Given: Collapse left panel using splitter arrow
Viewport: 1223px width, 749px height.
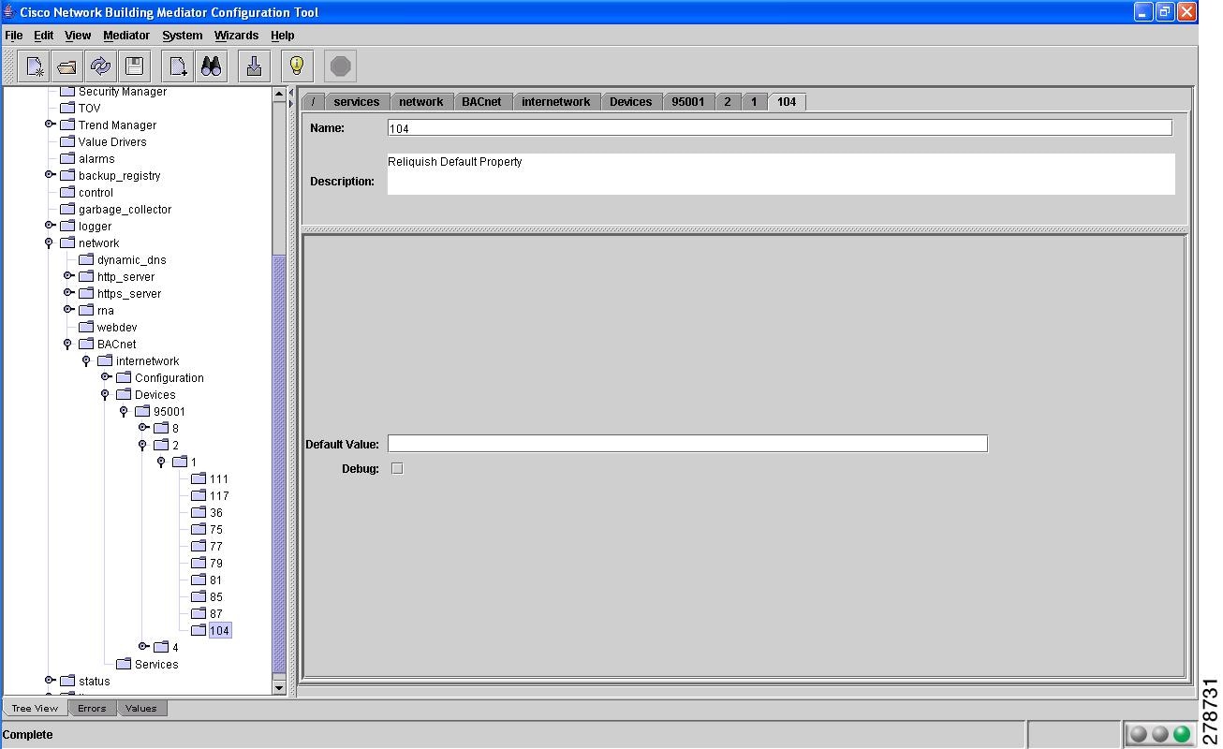Looking at the screenshot, I should click(x=291, y=93).
